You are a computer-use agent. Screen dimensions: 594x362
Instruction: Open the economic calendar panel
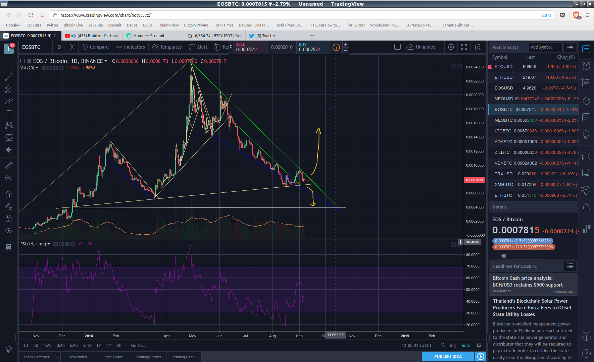coord(586,117)
